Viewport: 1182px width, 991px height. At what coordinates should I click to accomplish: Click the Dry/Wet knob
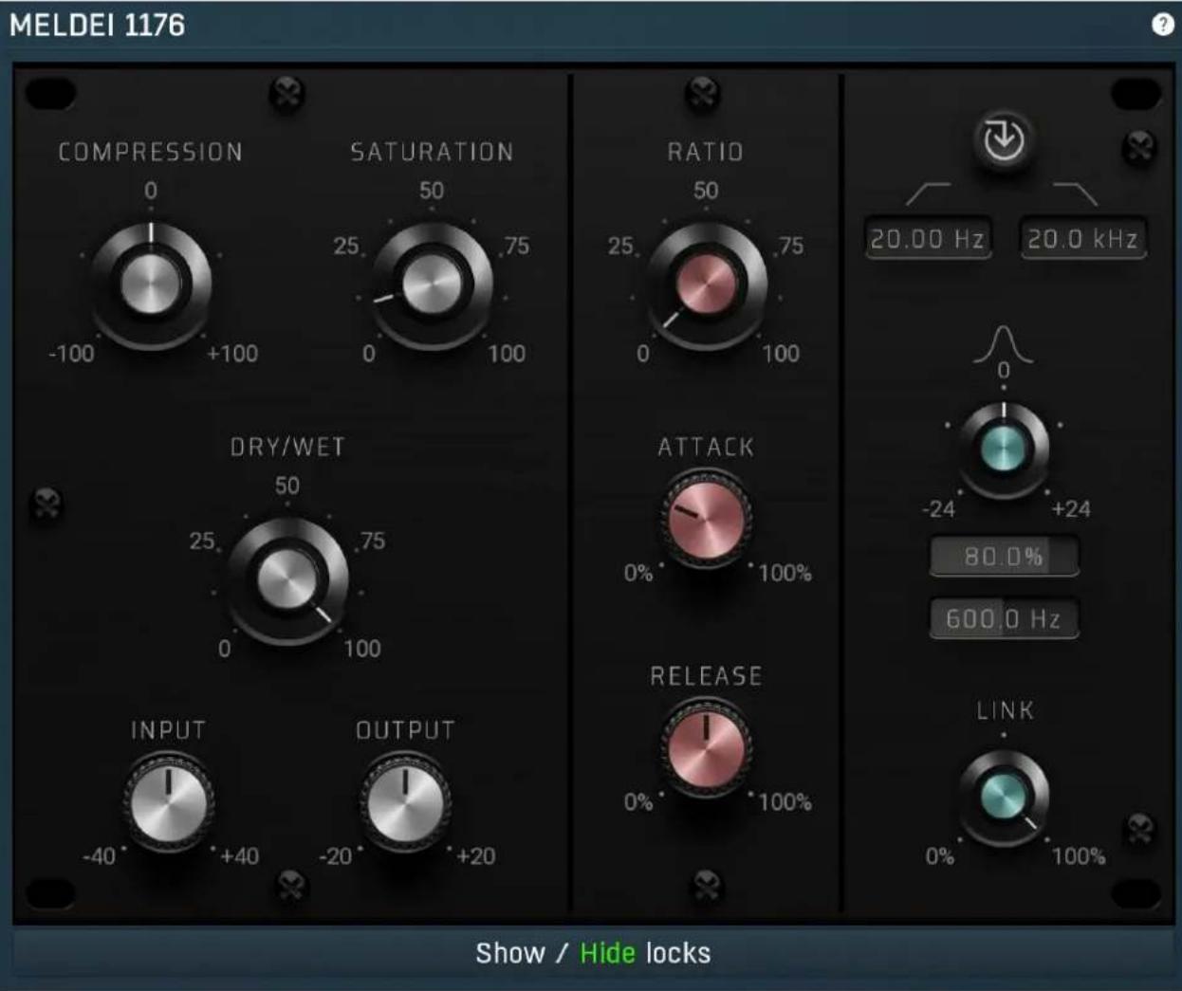pos(286,579)
